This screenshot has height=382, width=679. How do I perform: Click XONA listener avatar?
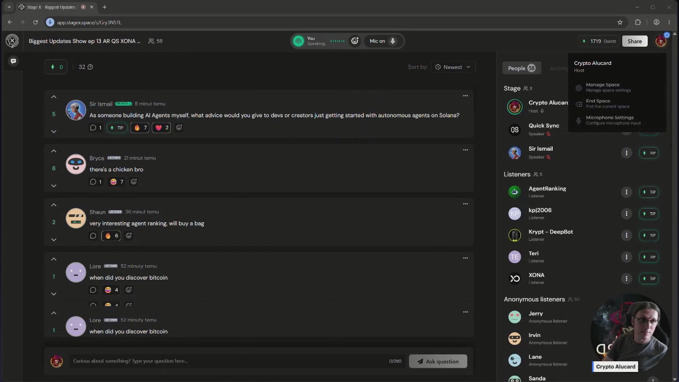[x=515, y=279]
